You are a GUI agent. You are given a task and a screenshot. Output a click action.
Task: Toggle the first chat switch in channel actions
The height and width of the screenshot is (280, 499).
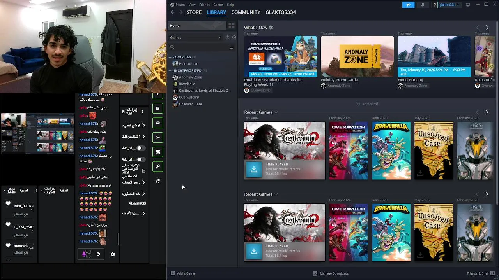141,148
